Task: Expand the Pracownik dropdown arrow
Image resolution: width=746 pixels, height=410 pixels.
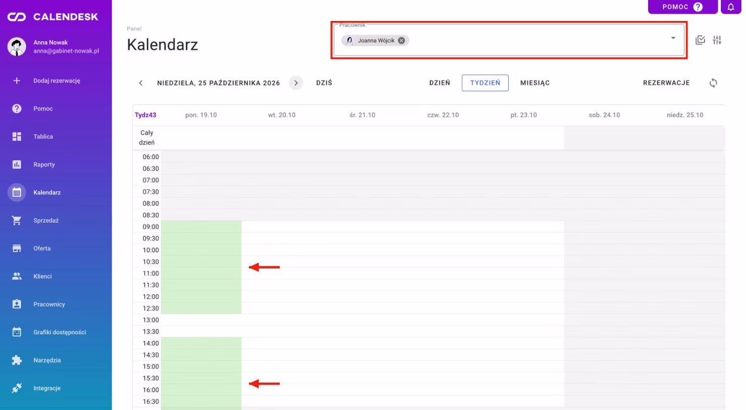Action: point(673,38)
